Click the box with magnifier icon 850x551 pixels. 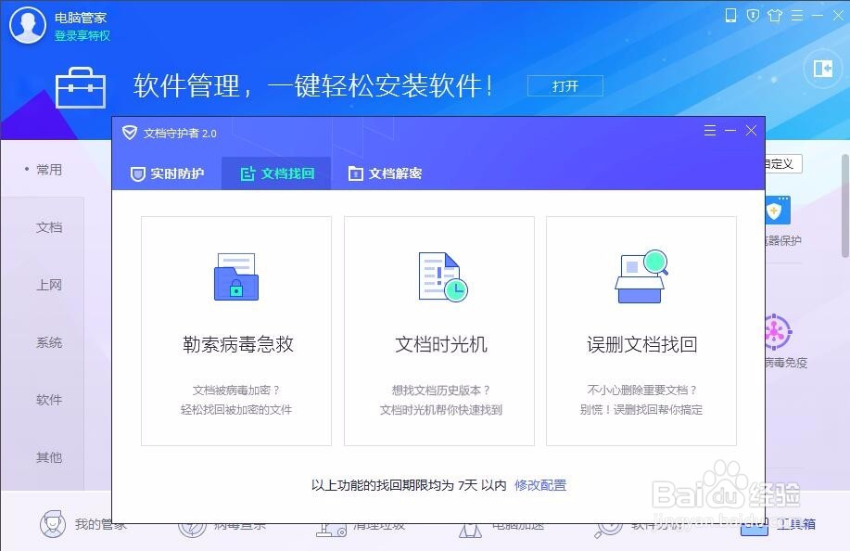[641, 276]
